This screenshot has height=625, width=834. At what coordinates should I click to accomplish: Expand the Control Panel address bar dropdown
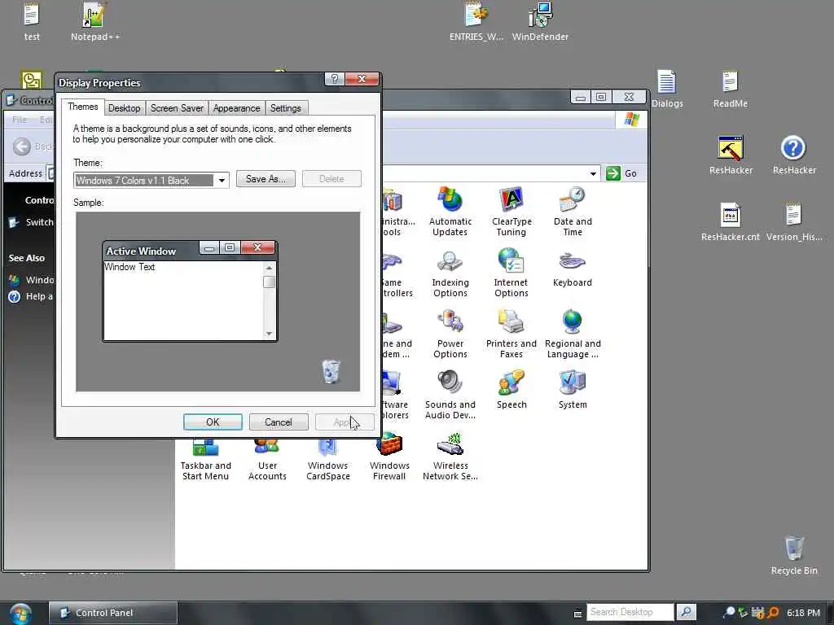[593, 174]
